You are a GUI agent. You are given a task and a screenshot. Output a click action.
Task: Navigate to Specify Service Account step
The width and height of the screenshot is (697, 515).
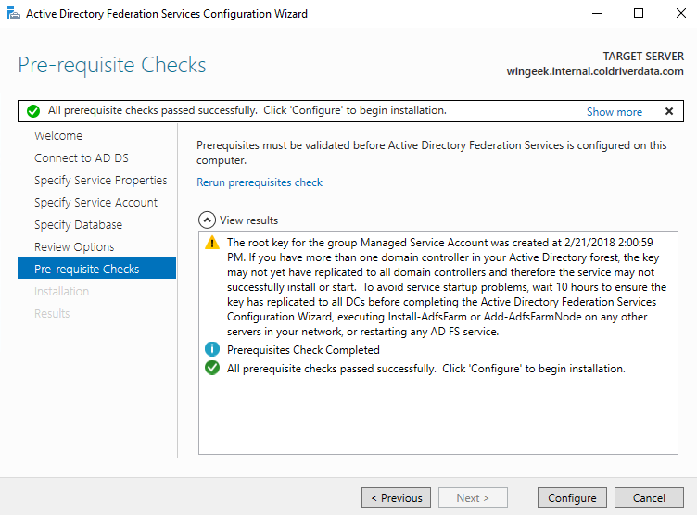(x=95, y=203)
